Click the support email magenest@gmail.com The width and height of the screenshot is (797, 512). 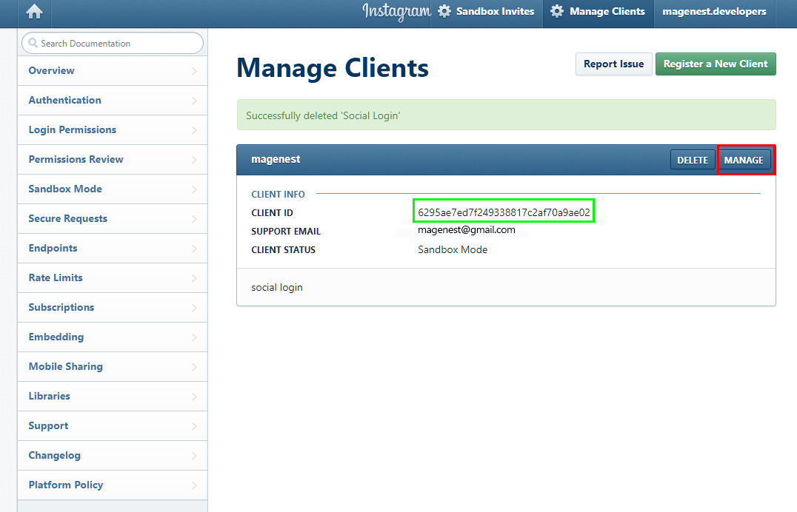[x=466, y=229]
